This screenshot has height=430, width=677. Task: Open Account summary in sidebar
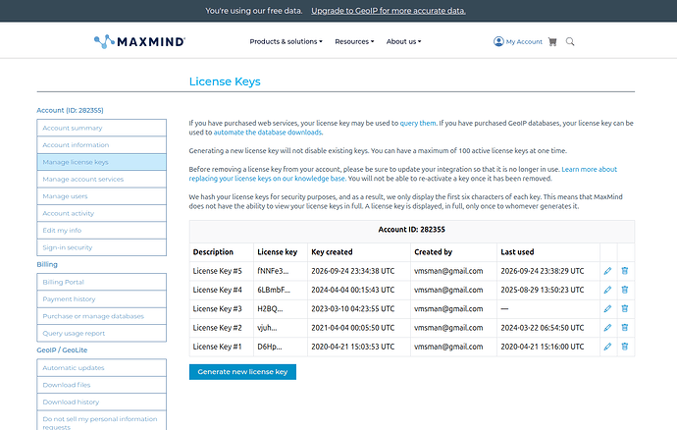pyautogui.click(x=101, y=128)
